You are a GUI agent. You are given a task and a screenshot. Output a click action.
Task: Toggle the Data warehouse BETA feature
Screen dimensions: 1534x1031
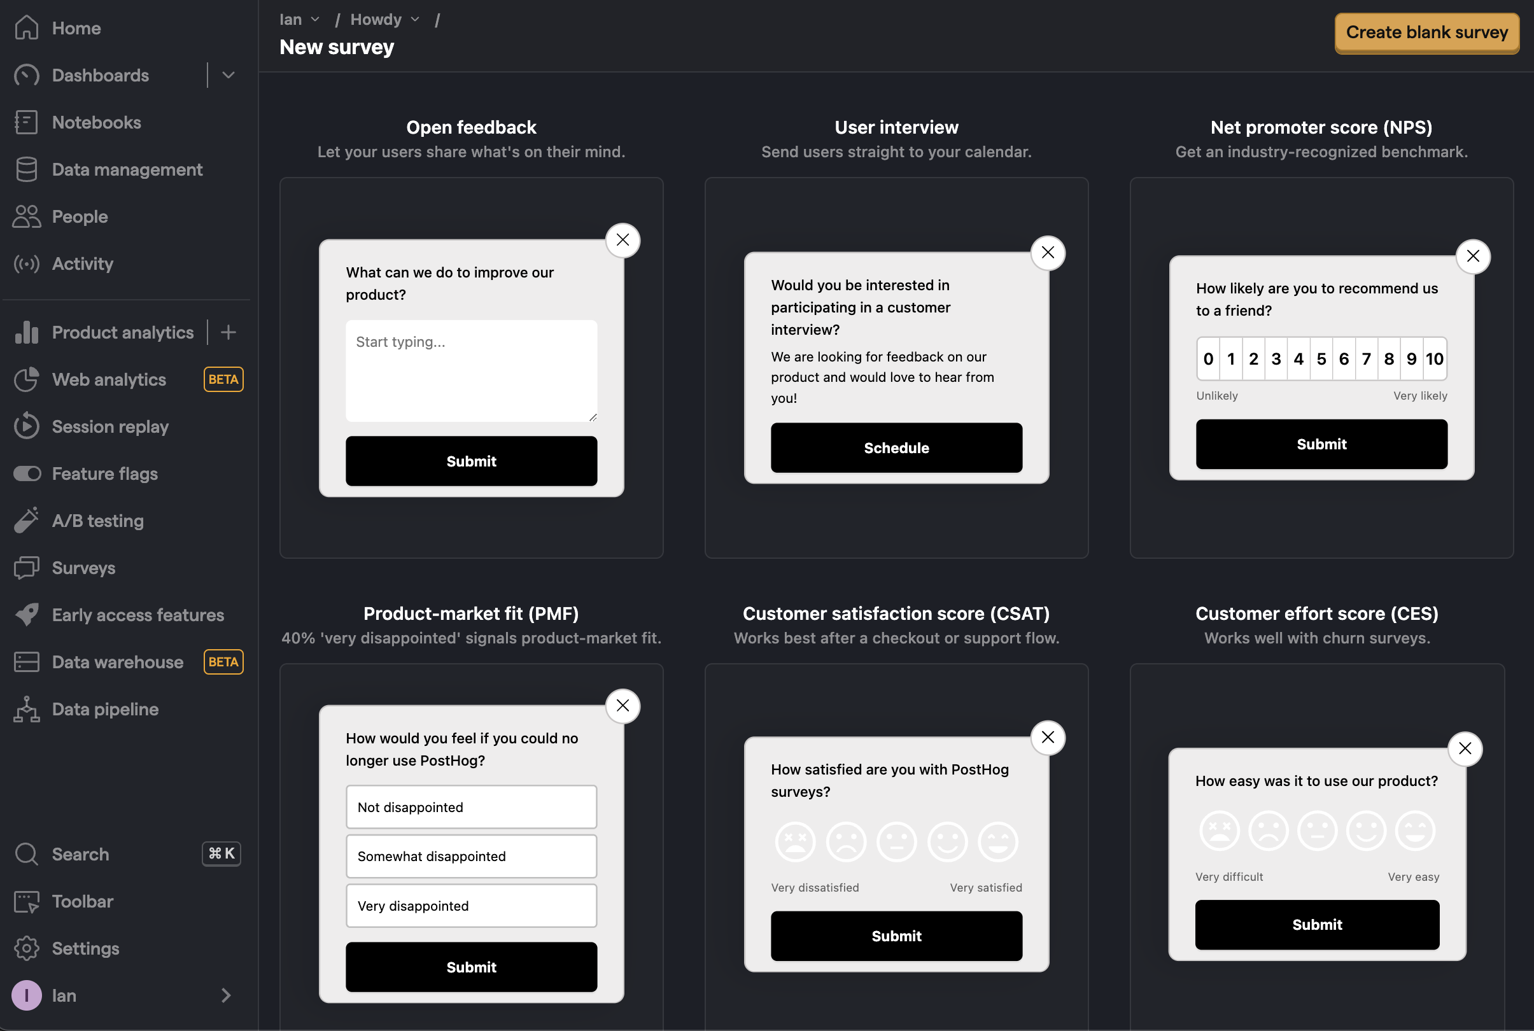pos(115,662)
